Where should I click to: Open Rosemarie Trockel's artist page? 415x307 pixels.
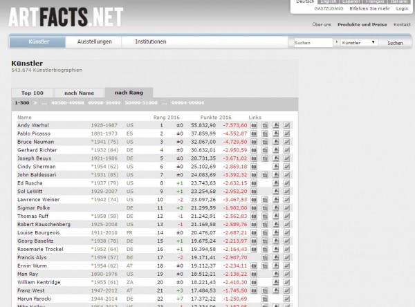pos(40,250)
